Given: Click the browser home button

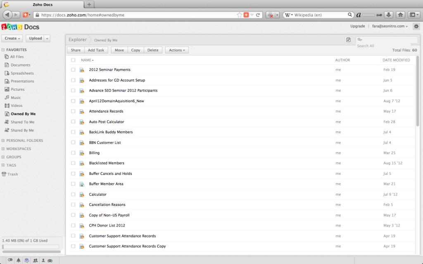Looking at the screenshot, I should point(400,15).
